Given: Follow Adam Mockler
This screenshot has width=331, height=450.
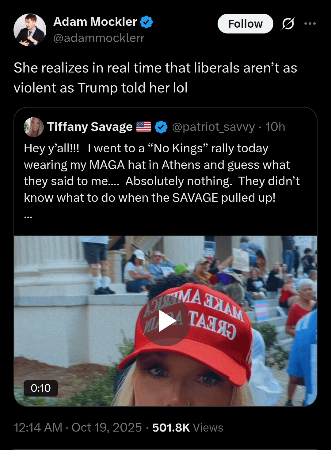Looking at the screenshot, I should click(245, 24).
